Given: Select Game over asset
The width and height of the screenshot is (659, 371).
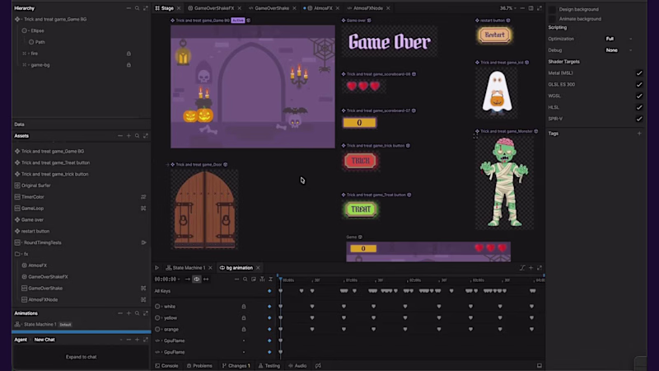Looking at the screenshot, I should [x=32, y=219].
